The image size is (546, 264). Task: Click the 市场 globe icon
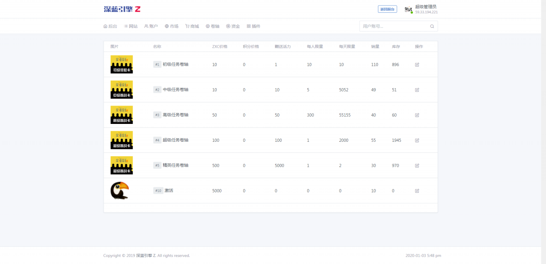[x=166, y=26]
